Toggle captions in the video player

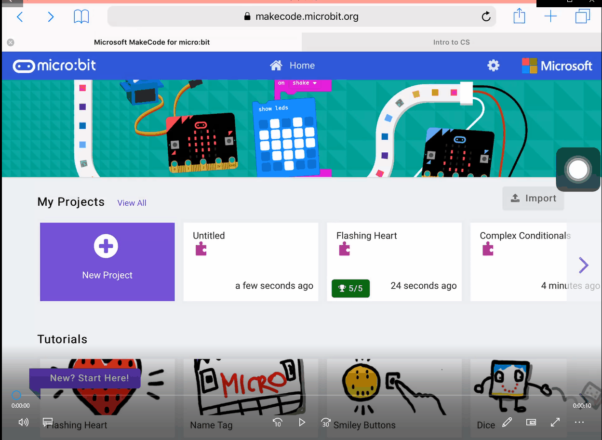coord(48,422)
